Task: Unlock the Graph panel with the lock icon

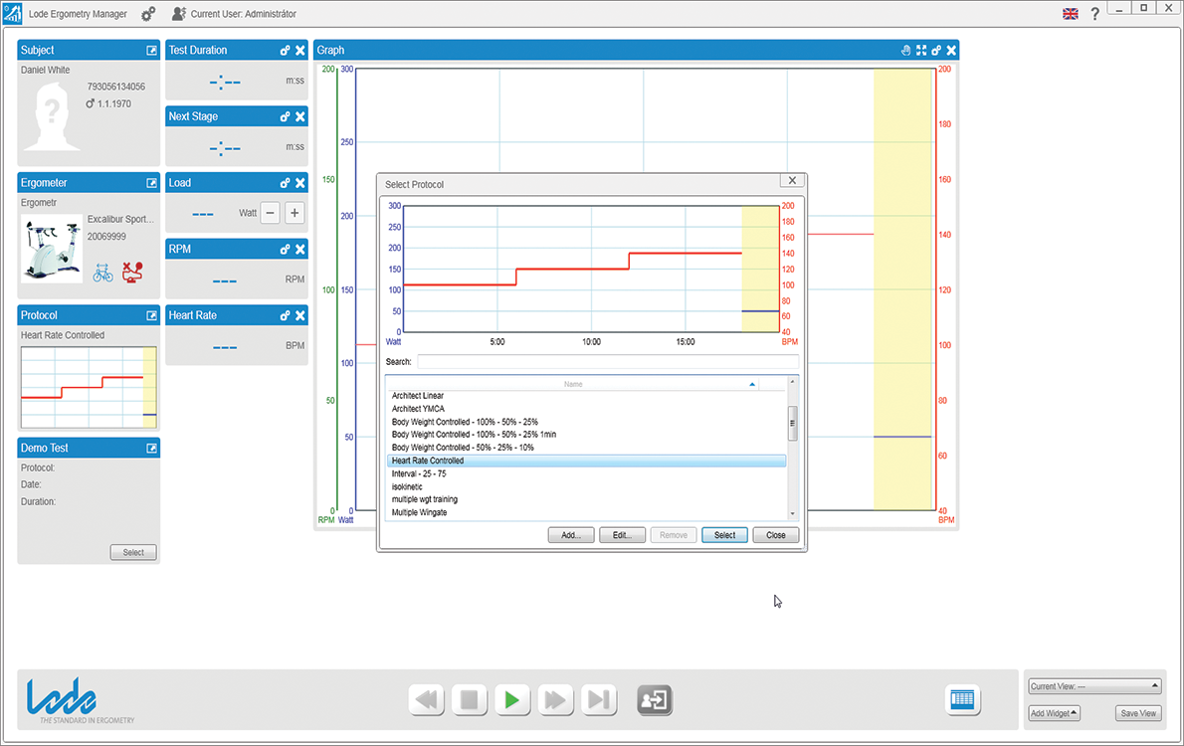Action: pyautogui.click(x=936, y=49)
